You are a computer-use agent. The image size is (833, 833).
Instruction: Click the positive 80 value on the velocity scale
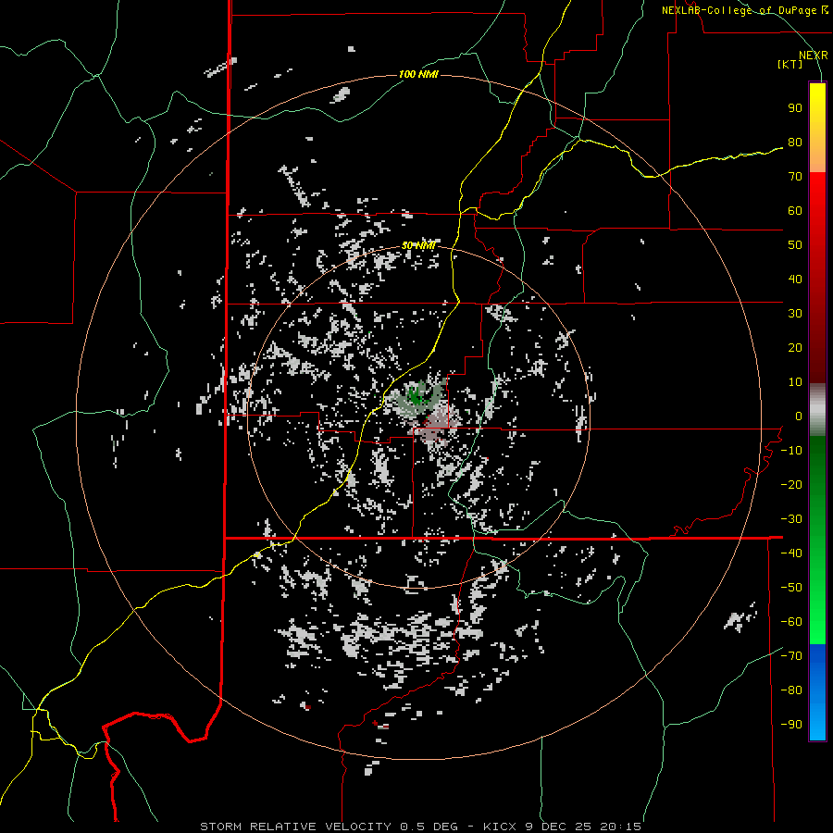[795, 143]
